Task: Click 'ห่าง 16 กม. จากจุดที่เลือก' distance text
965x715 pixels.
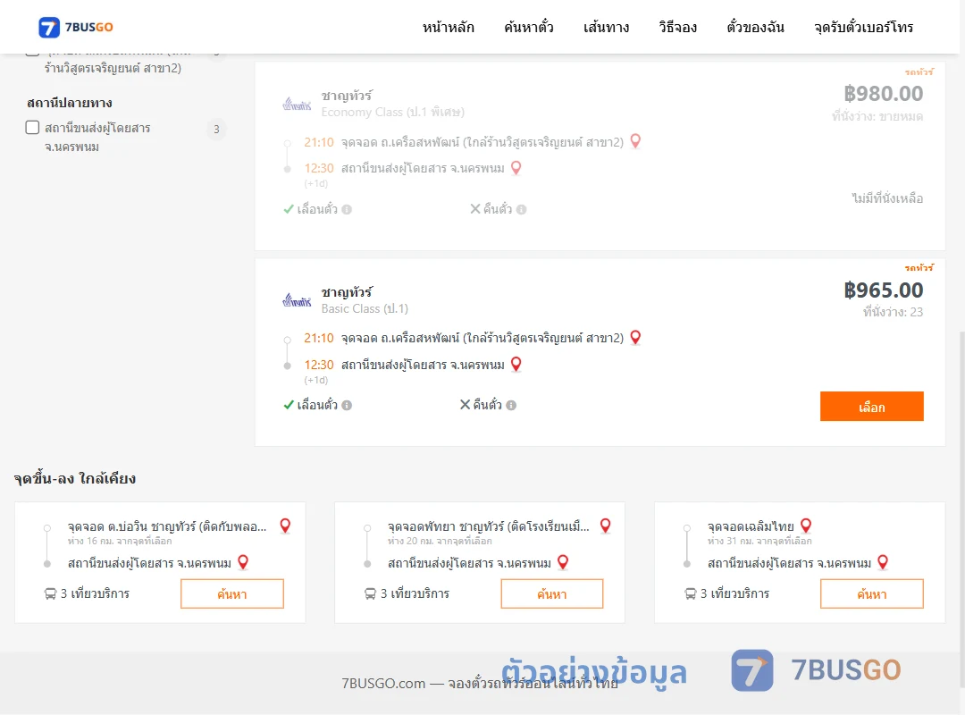Action: pos(120,541)
